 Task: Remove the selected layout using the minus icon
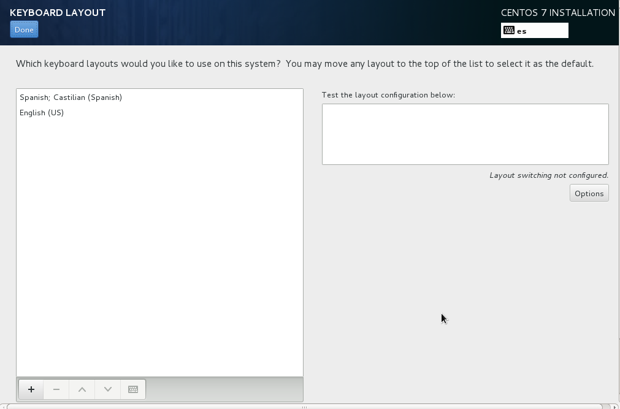(x=56, y=389)
